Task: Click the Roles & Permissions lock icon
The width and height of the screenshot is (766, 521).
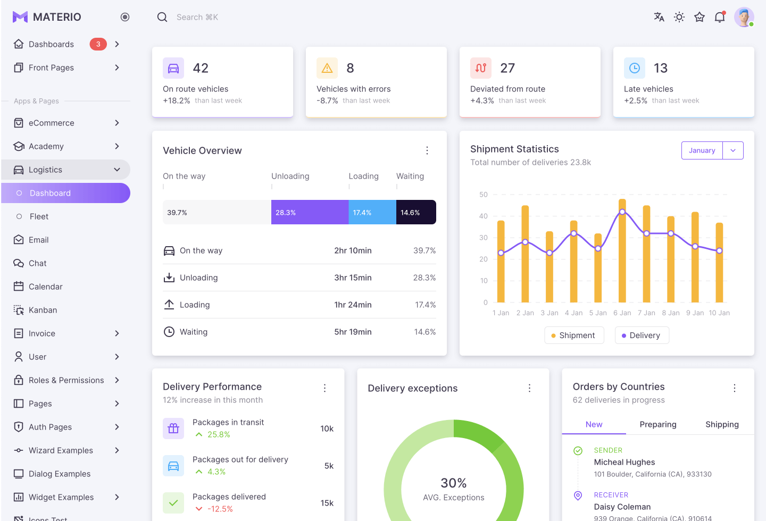Action: pyautogui.click(x=19, y=380)
